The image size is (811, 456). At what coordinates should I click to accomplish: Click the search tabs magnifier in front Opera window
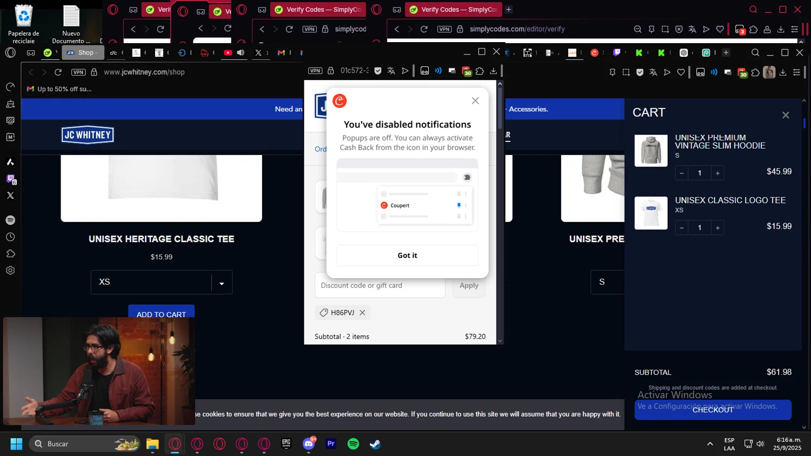pyautogui.click(x=755, y=52)
